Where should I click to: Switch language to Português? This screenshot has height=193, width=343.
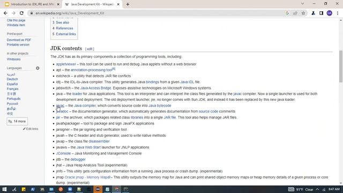coord(13,99)
